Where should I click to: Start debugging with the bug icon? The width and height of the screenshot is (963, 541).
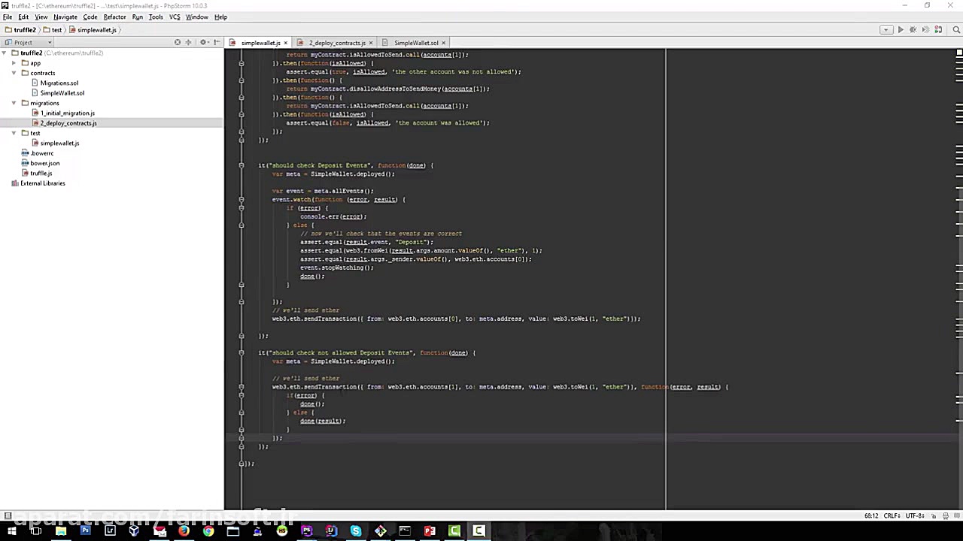coord(913,29)
